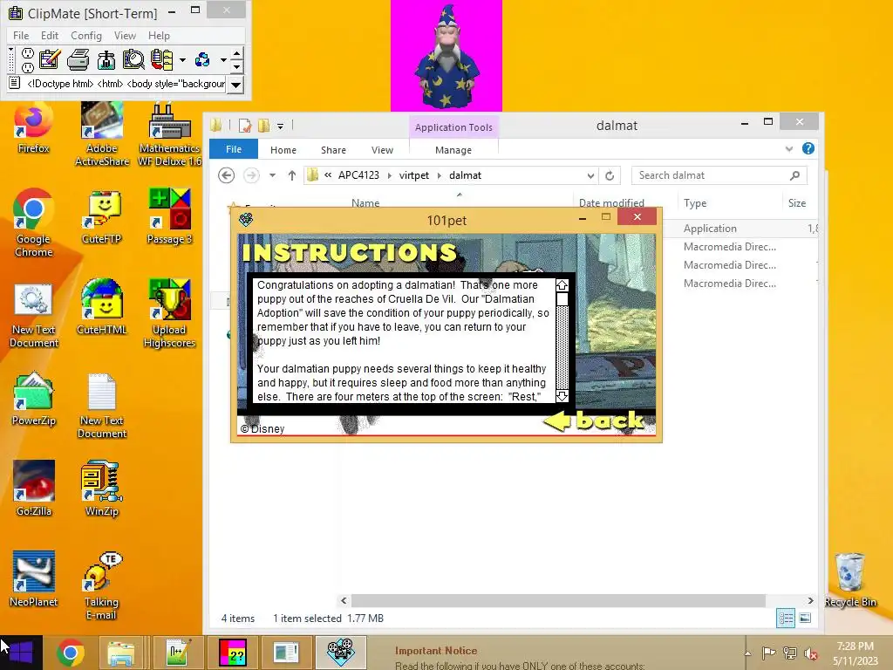Click ClipMate toolbar up arrow
The width and height of the screenshot is (893, 670).
pyautogui.click(x=237, y=53)
